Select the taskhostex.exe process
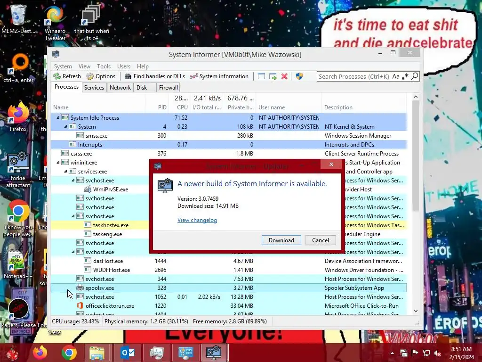482x362 pixels. (x=111, y=225)
